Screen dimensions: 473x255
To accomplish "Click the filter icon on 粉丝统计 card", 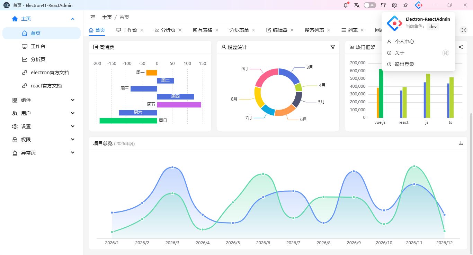I will pyautogui.click(x=333, y=47).
